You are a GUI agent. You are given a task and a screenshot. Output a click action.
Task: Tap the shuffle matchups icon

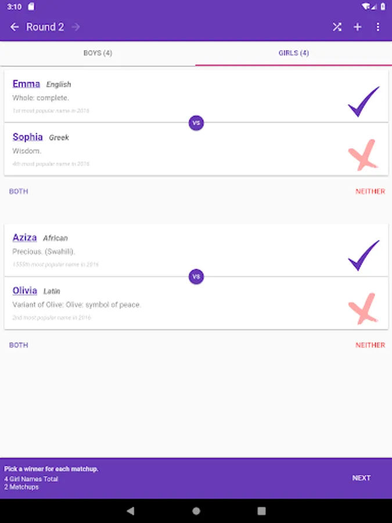tap(337, 27)
